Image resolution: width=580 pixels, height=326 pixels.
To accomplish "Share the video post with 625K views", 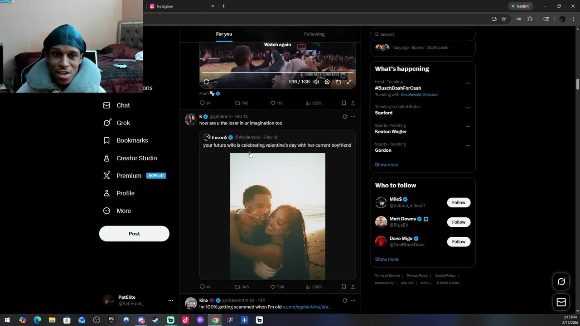I will [x=353, y=103].
